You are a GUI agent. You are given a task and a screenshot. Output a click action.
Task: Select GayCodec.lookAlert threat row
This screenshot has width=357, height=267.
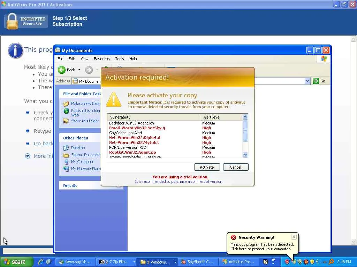click(175, 133)
